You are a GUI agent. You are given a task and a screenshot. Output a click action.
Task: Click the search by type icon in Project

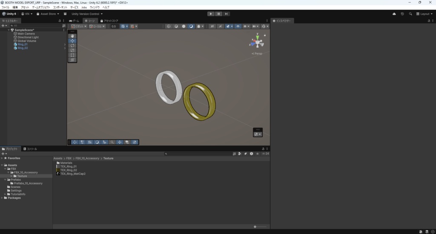[240, 154]
